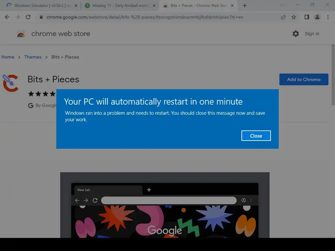Click the Bits + Pieces theme icon
The height and width of the screenshot is (251, 335).
point(10,83)
